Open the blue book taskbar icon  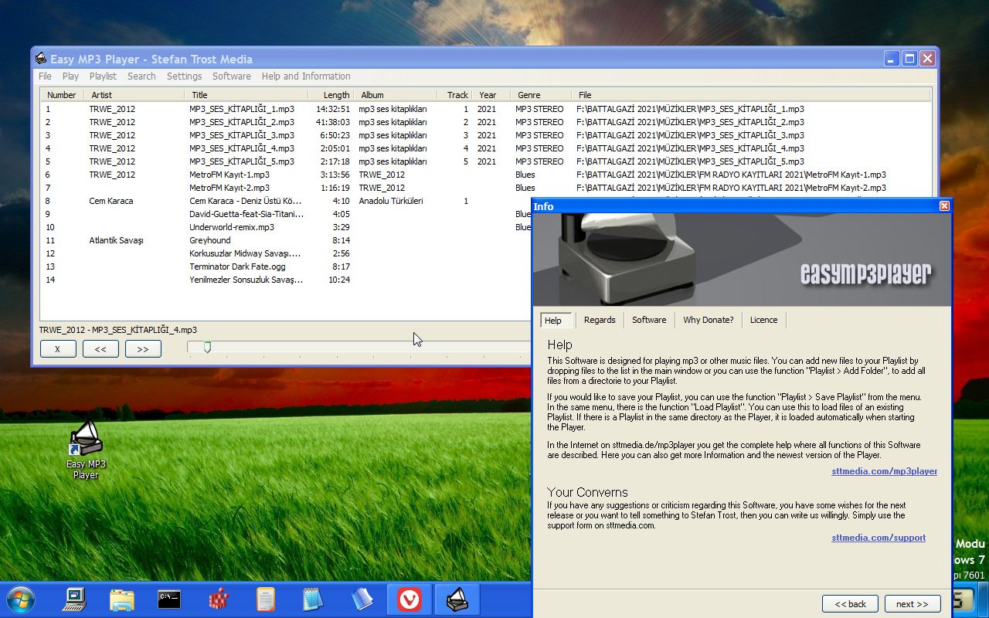click(362, 599)
